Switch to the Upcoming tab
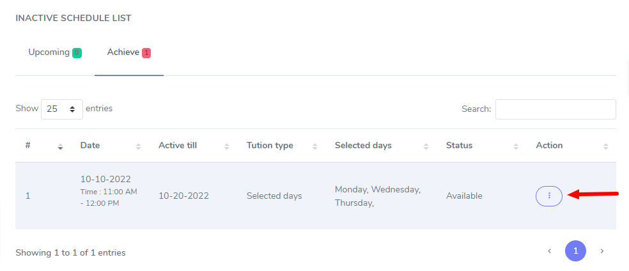The width and height of the screenshot is (629, 271). 49,52
